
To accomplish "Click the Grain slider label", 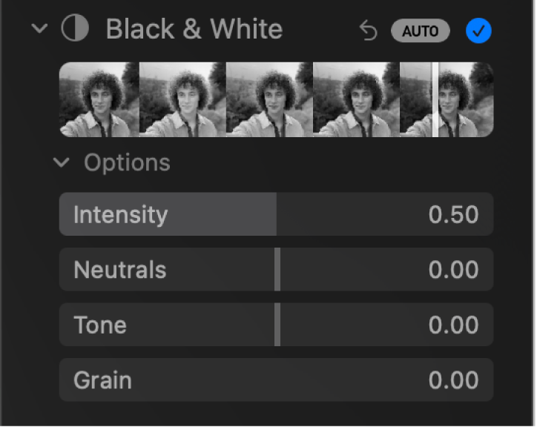I will click(102, 380).
